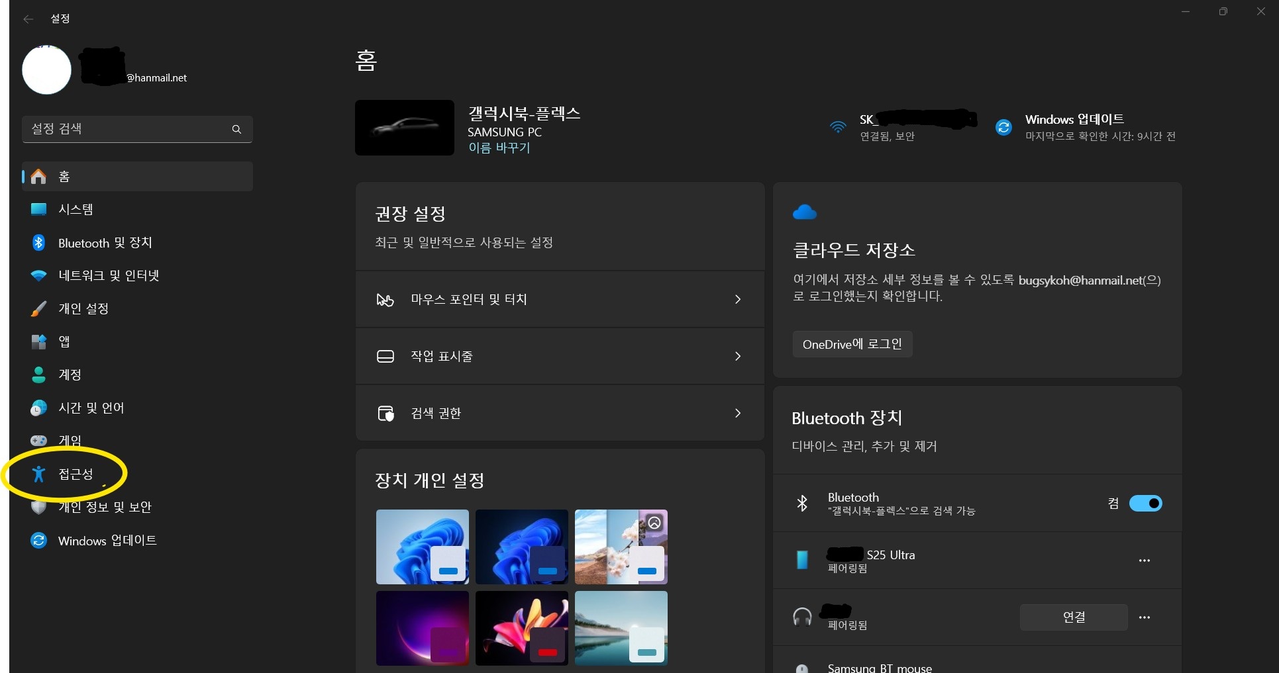
Task: Go to 개인 설정 category
Action: tap(137, 309)
